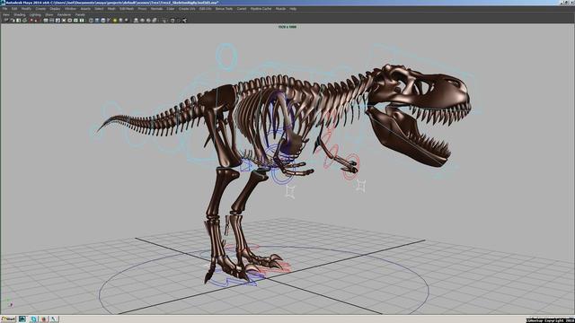This screenshot has height=323, width=575.
Task: Expand the Renderer panel menu
Action: pos(64,14)
